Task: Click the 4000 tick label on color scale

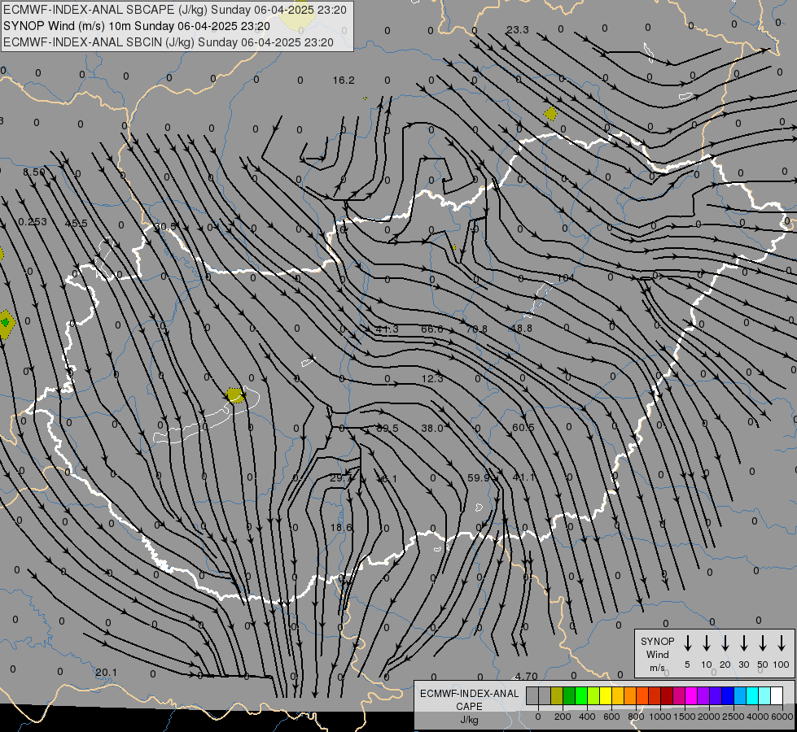Action: click(757, 717)
